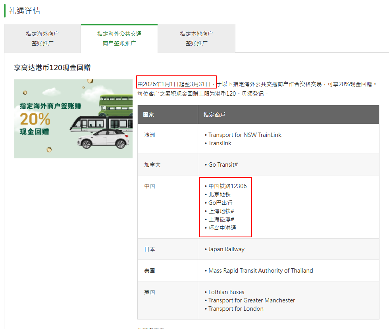
Task: Click the 礼遇详情 section heading
Action: point(25,11)
